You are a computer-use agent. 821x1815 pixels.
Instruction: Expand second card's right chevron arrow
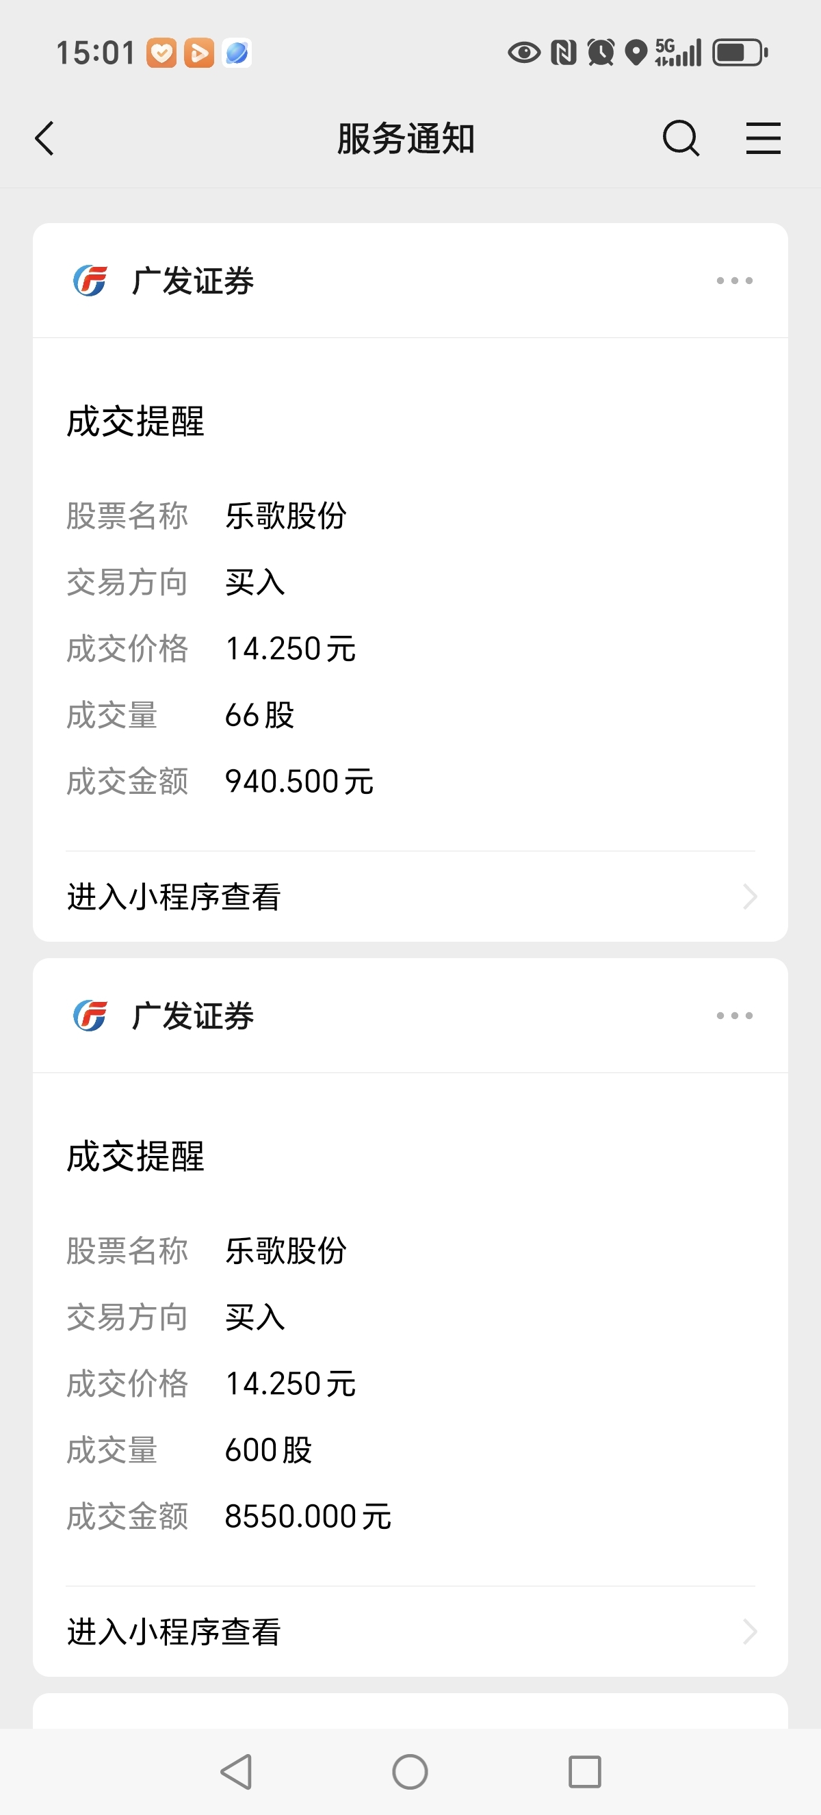750,1632
